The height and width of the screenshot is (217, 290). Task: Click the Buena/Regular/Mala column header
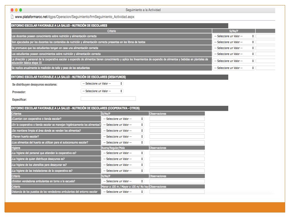click(125, 148)
